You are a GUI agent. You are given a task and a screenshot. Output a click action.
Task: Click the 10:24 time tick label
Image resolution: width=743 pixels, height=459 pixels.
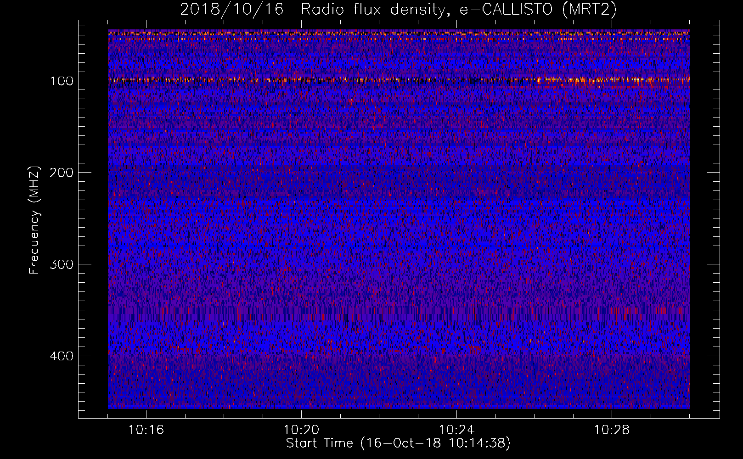(456, 430)
